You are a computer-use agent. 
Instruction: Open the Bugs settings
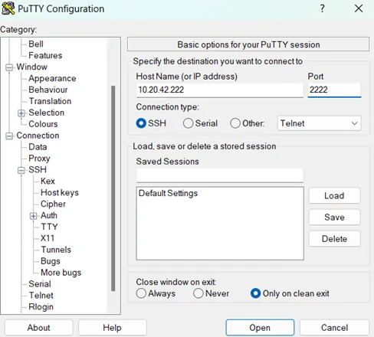(x=51, y=261)
